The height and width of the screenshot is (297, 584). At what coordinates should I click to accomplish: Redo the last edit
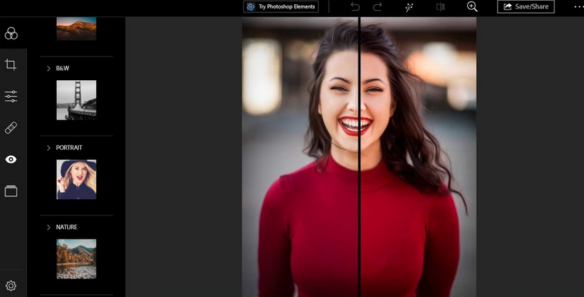pyautogui.click(x=378, y=7)
